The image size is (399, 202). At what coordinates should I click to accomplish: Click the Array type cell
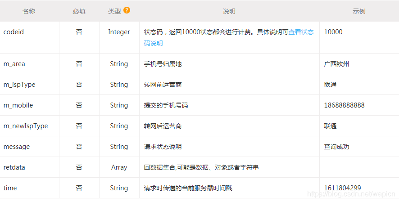(x=119, y=167)
